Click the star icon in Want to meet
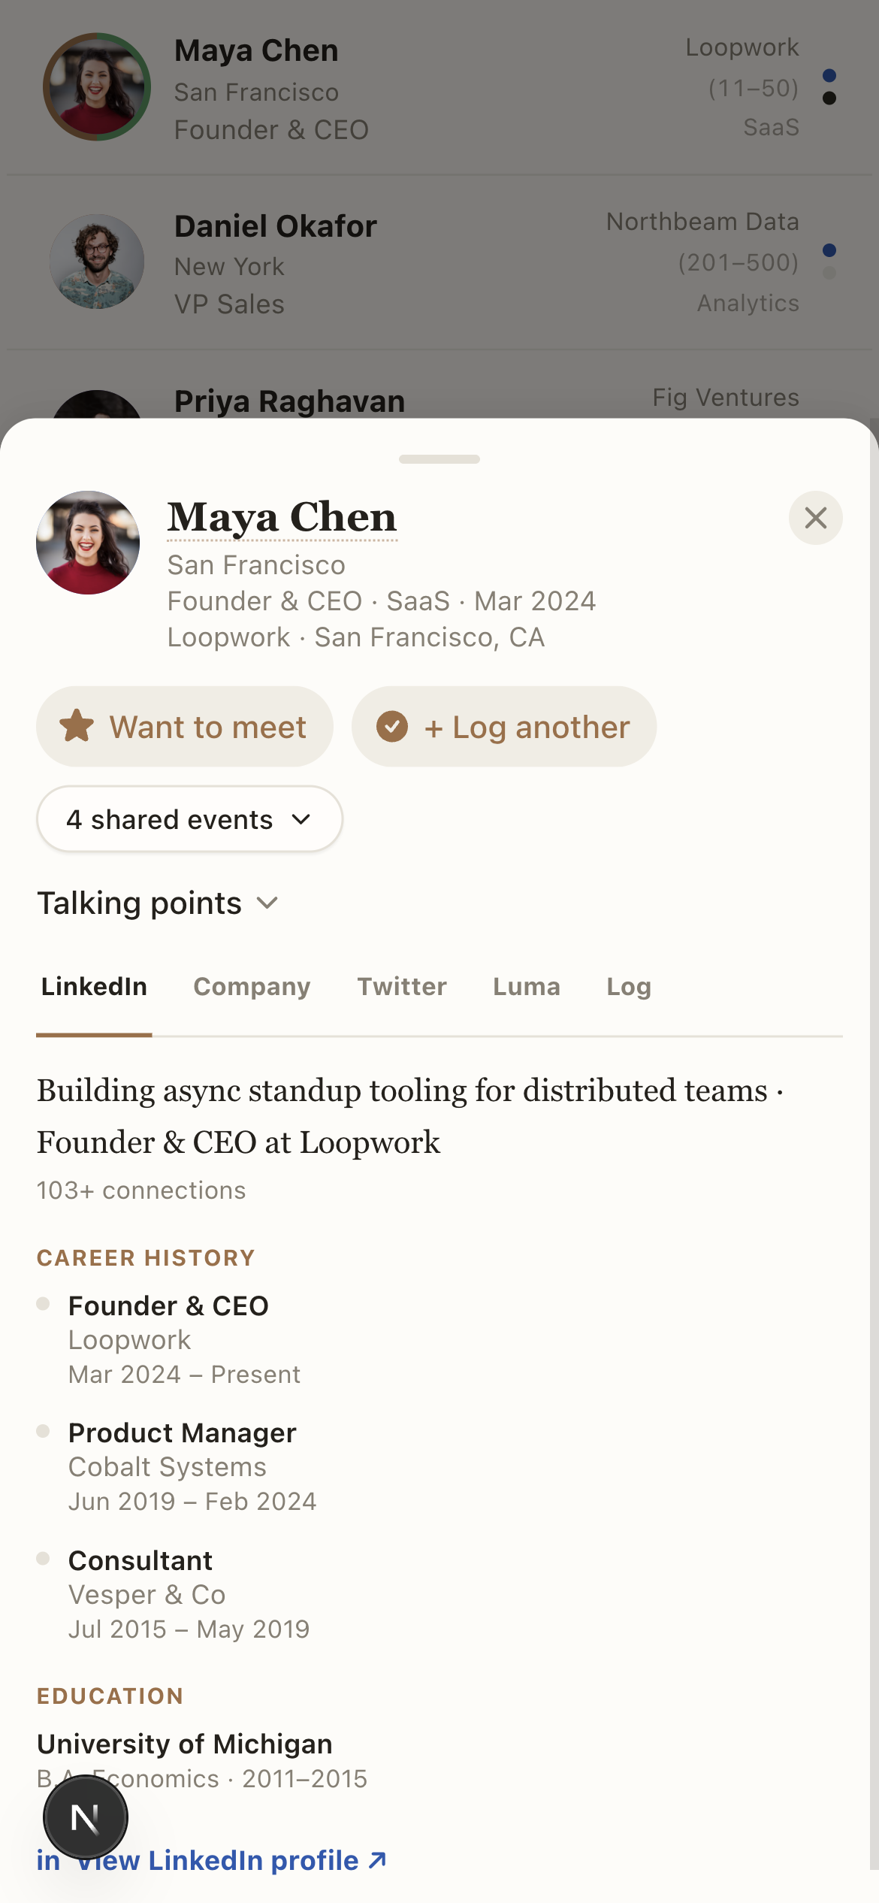Viewport: 879px width, 1903px height. [x=77, y=727]
